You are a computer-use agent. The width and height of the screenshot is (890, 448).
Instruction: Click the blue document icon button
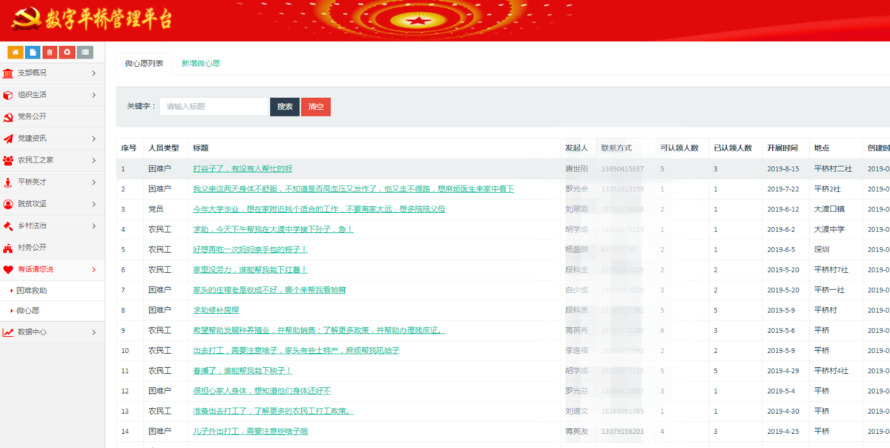click(33, 52)
